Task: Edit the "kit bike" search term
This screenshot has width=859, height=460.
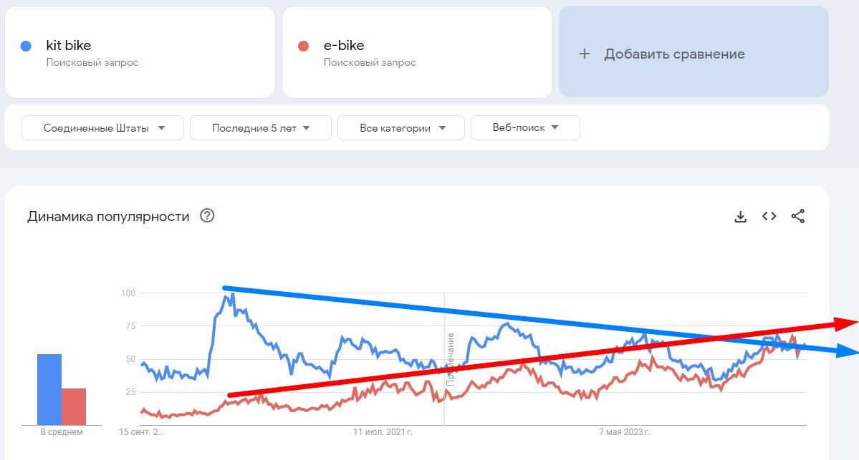Action: (69, 46)
